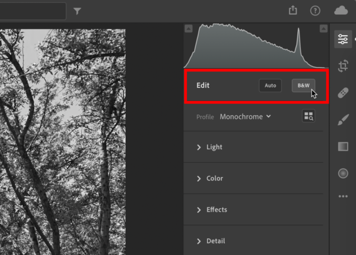Select the Healing Brush bandage tool
This screenshot has width=356, height=255.
tap(343, 93)
